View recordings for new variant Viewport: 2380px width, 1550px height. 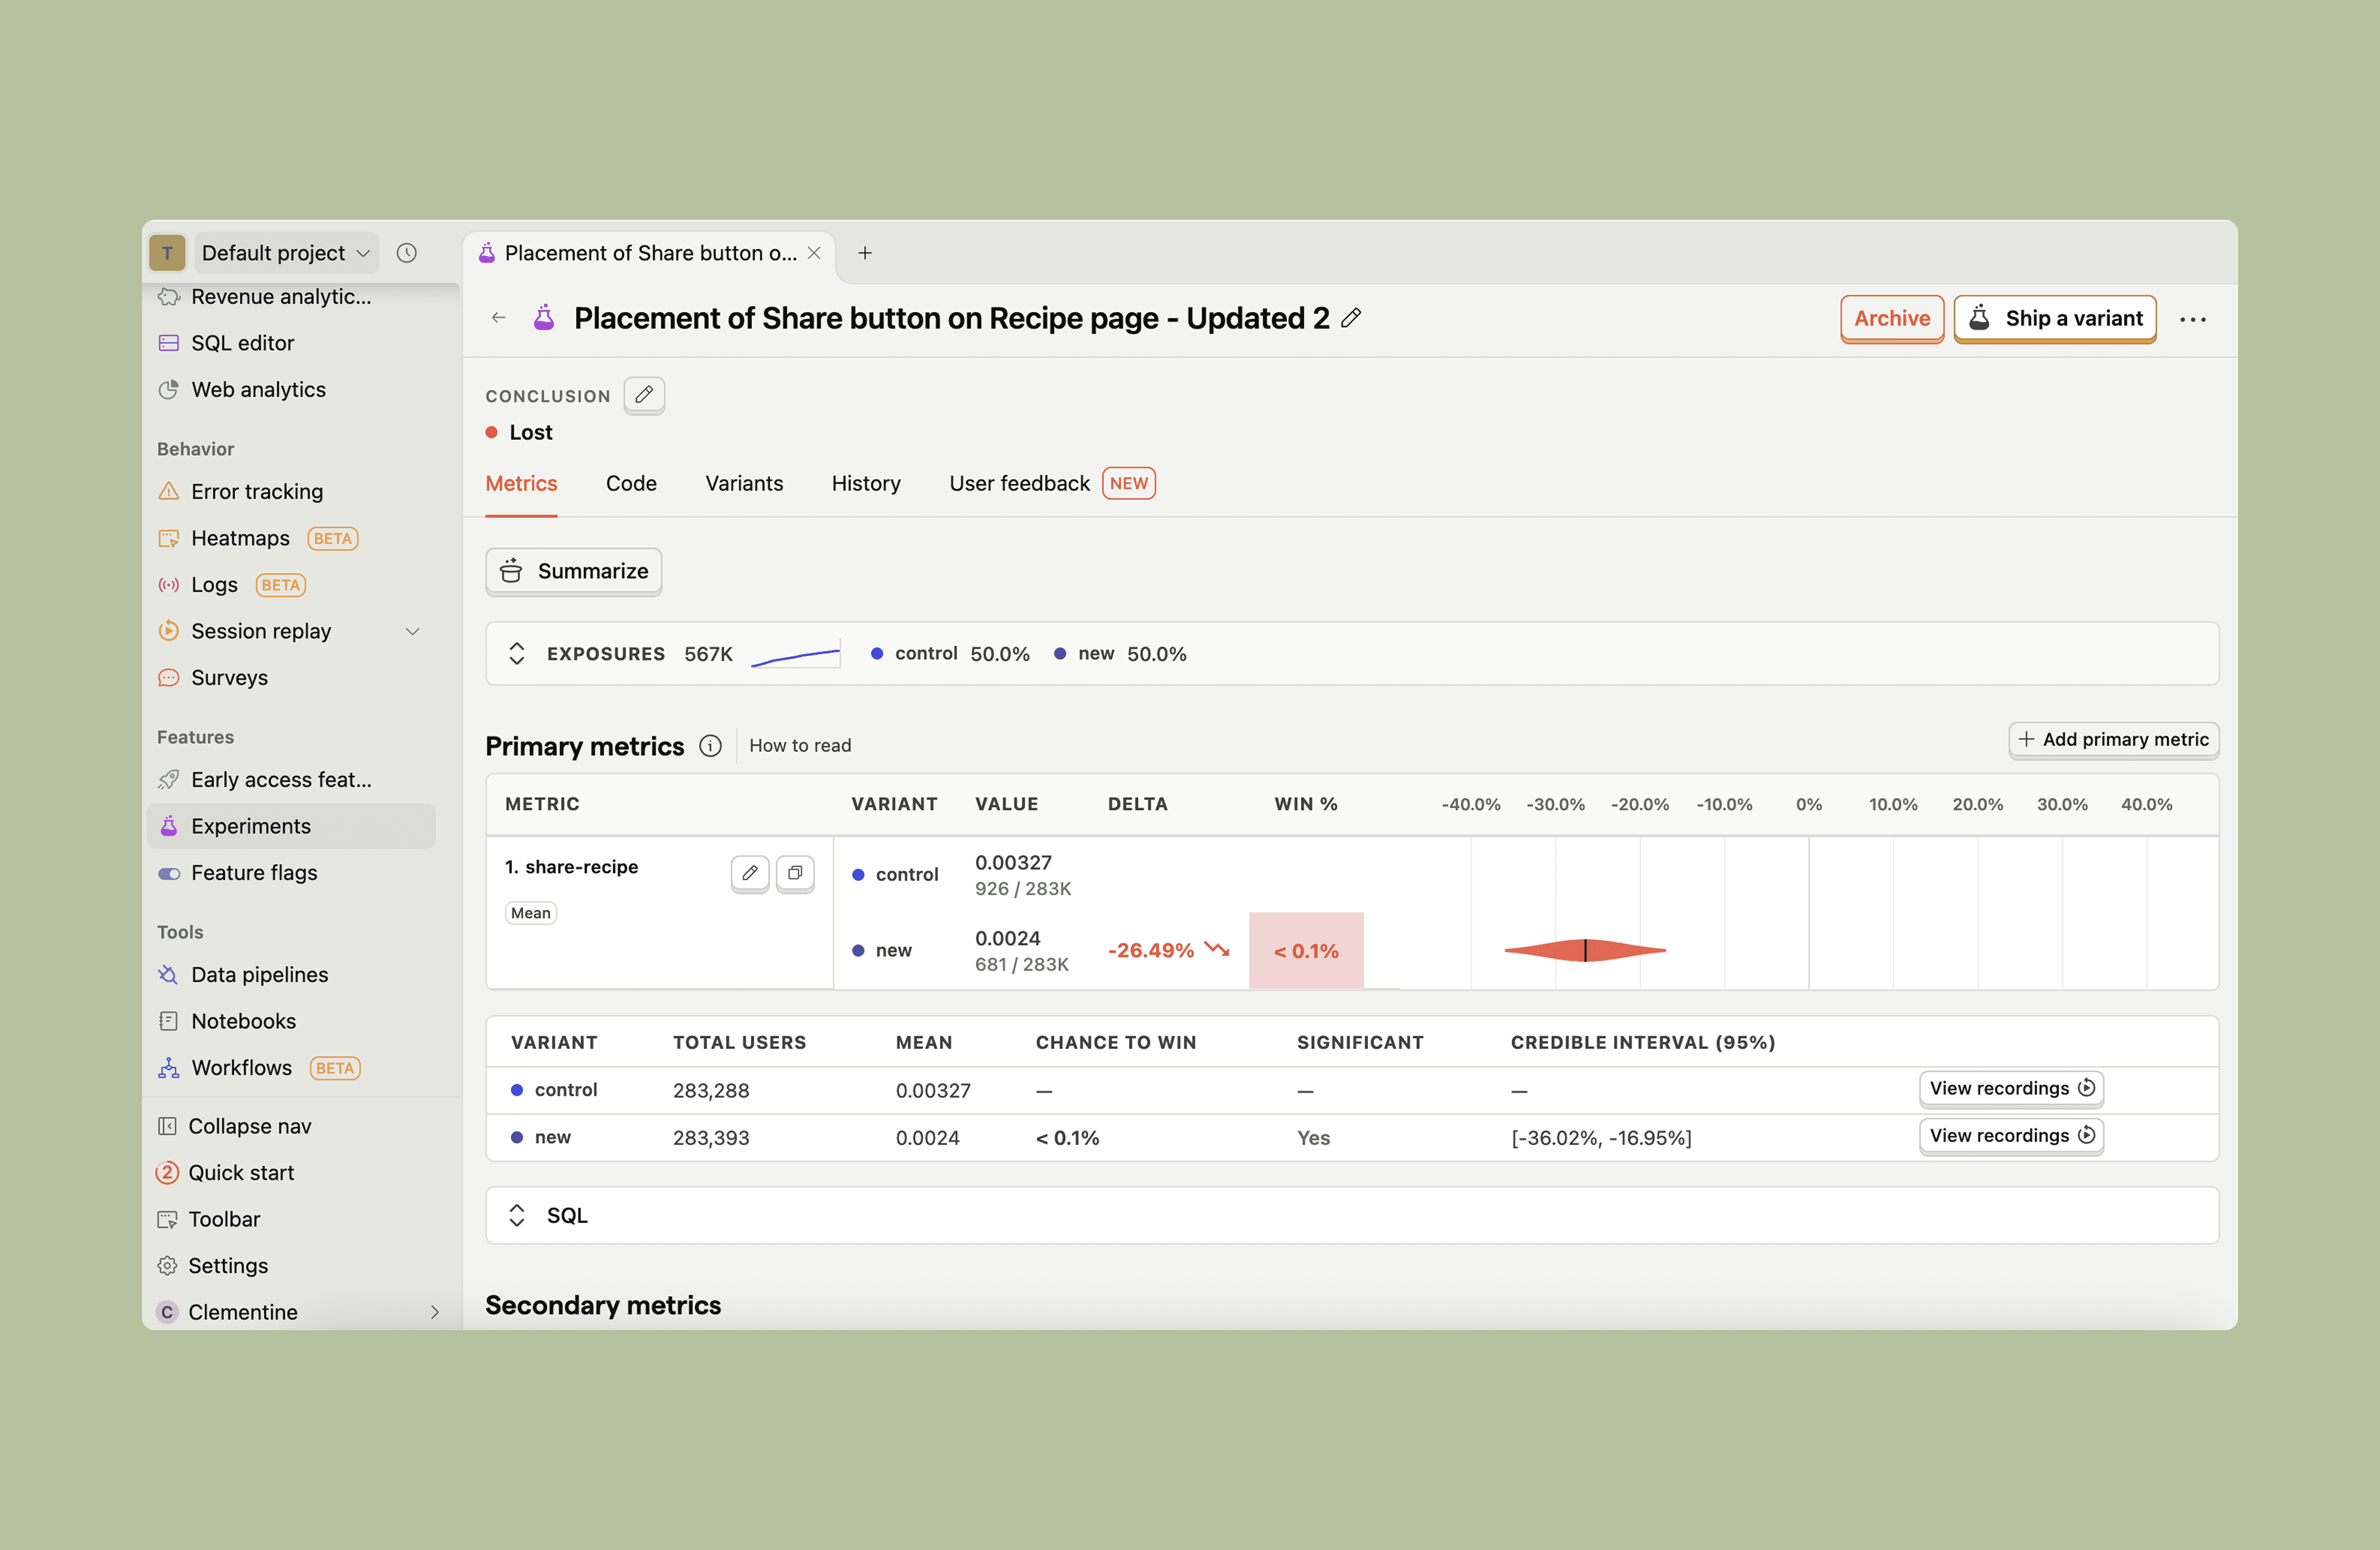pos(2012,1136)
